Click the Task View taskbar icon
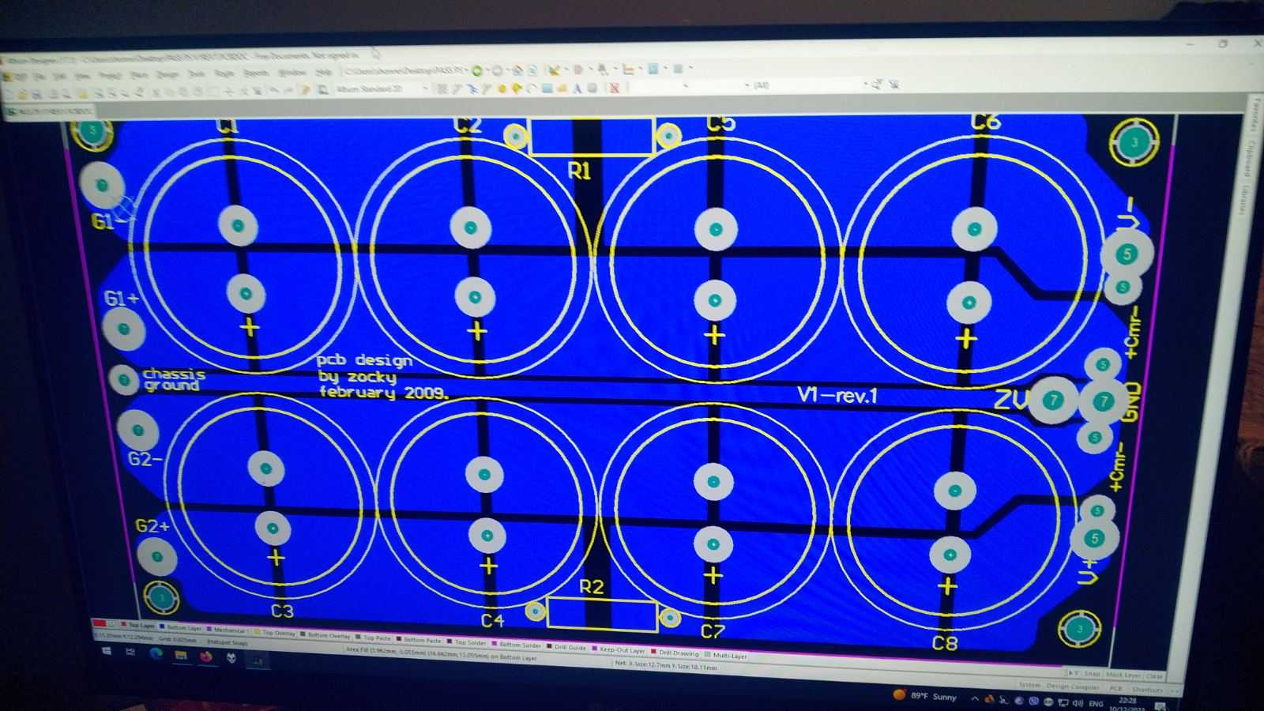The image size is (1264, 711). click(x=130, y=653)
